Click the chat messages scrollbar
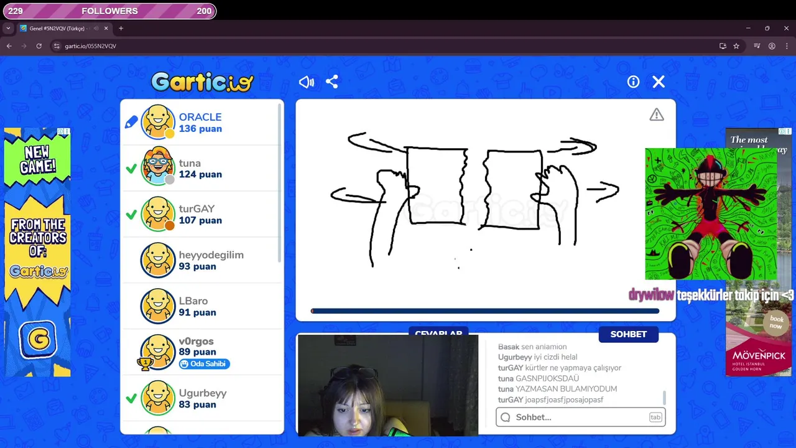Screen dimensions: 796x448 pyautogui.click(x=664, y=397)
